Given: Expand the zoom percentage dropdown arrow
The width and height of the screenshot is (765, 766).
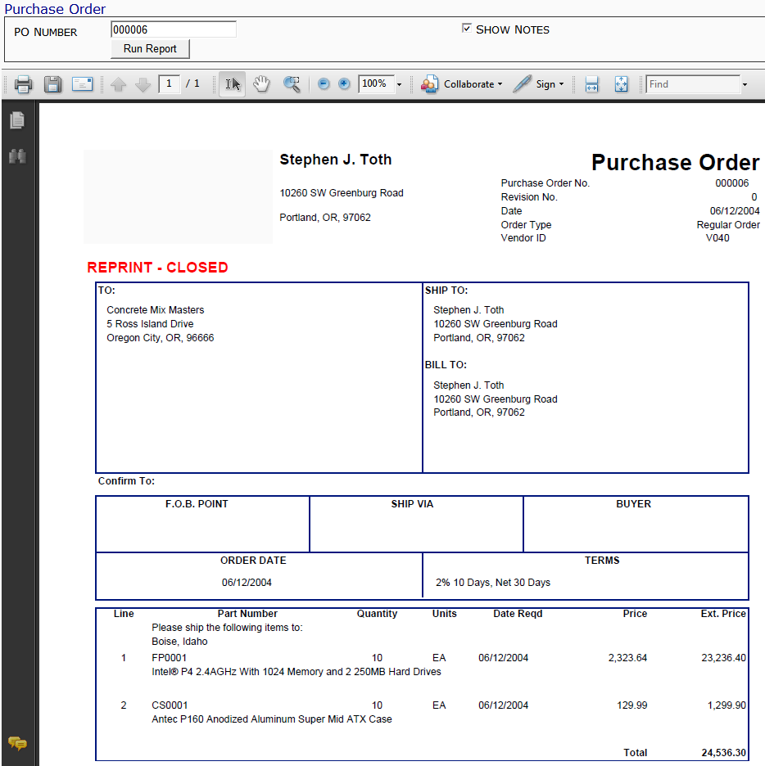Looking at the screenshot, I should (x=400, y=84).
